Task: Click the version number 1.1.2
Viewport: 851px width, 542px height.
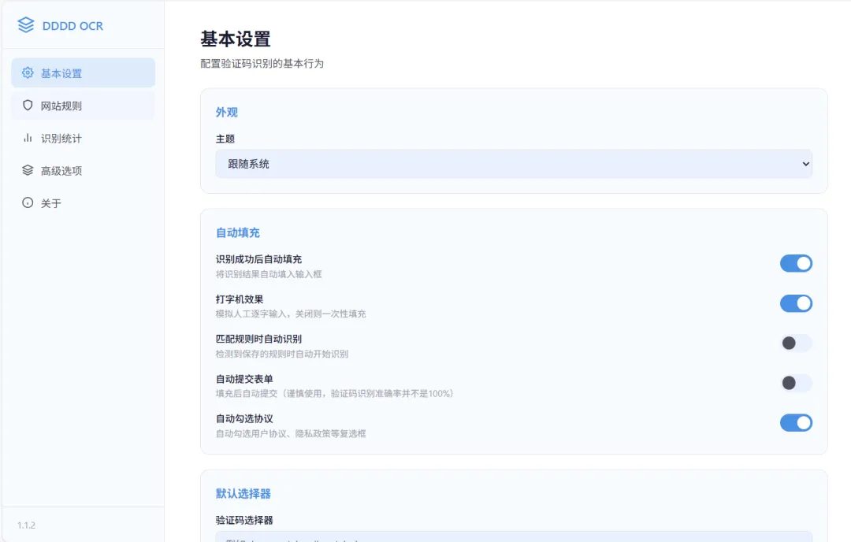Action: click(26, 525)
